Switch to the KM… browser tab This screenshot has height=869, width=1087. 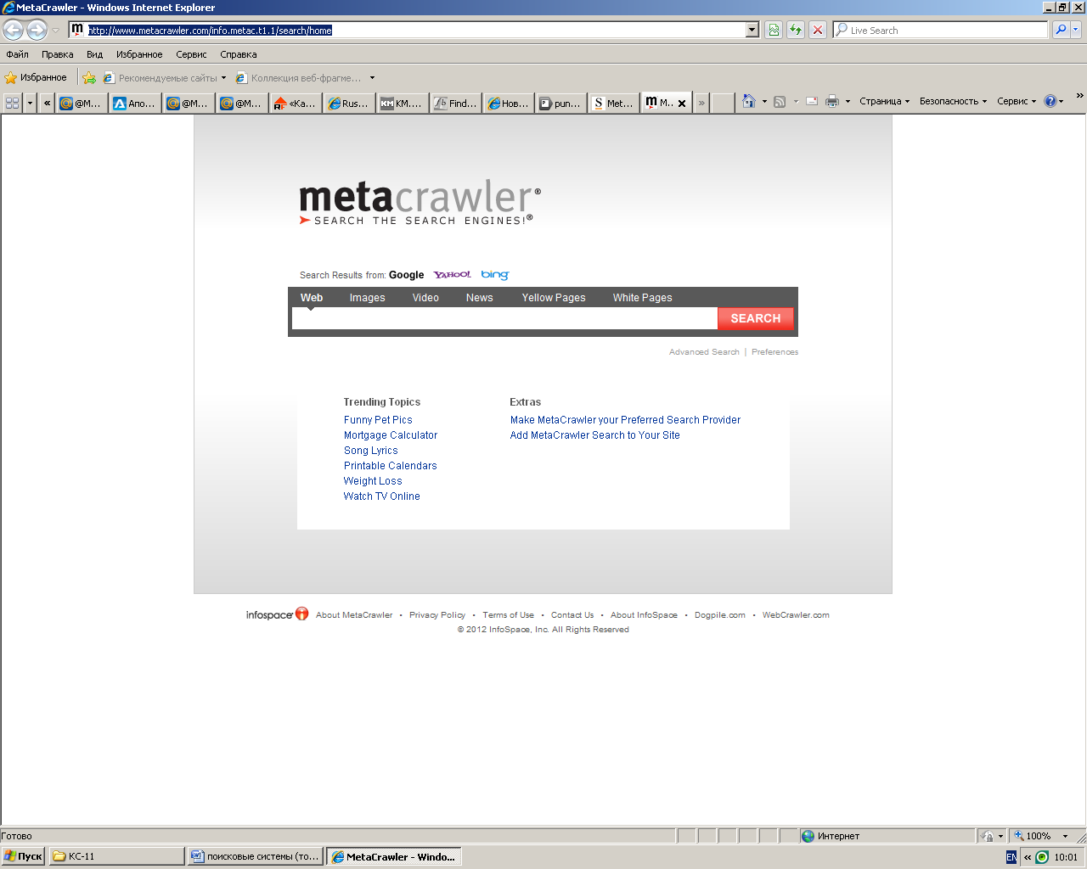[403, 103]
